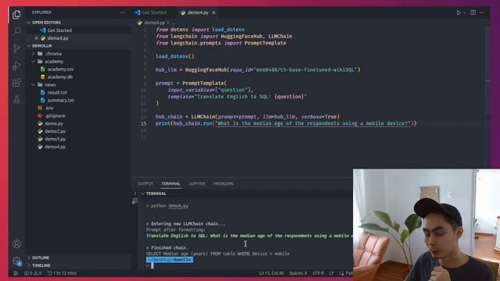Click errors and warnings count in status bar
Viewport: 500px width, 281px height.
[x=33, y=273]
